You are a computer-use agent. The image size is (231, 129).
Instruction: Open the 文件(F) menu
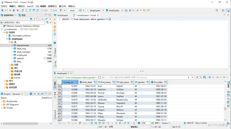pos(4,6)
